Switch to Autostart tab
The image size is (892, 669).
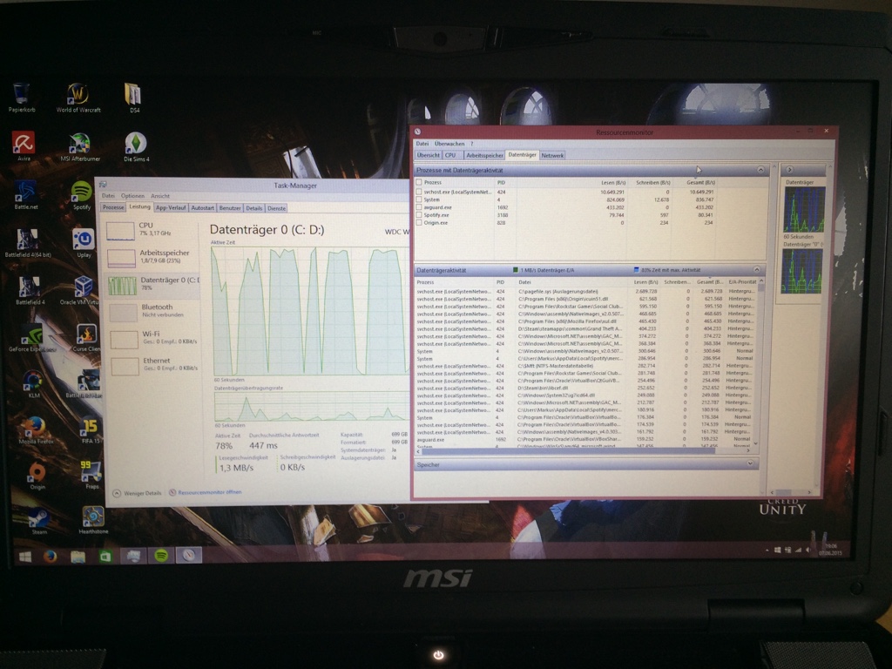point(202,207)
